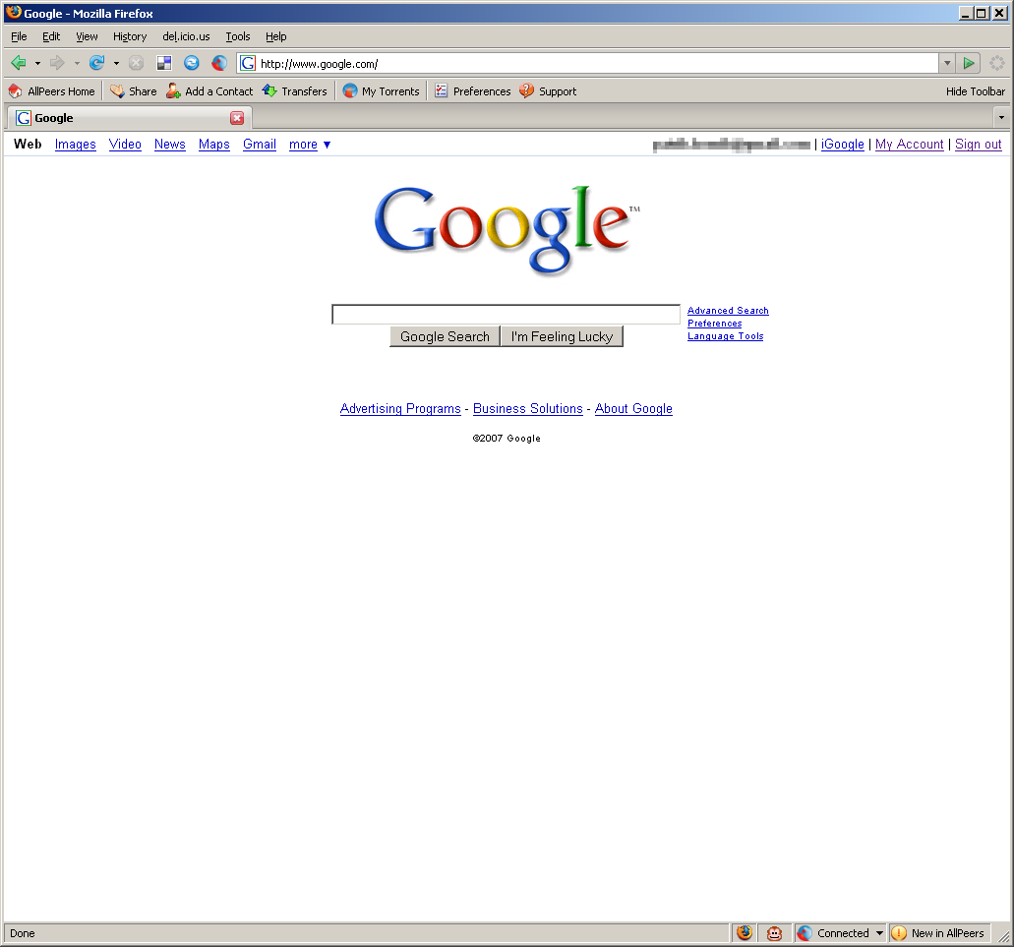Click the Share hand icon
This screenshot has height=947, width=1014.
(x=117, y=91)
